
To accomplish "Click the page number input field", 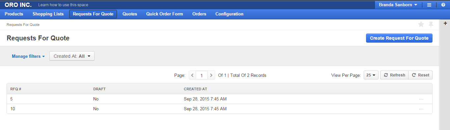I will (202, 75).
